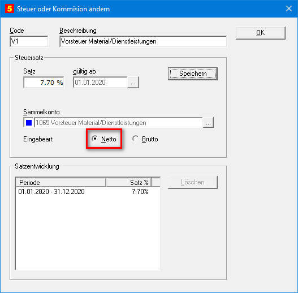Click the gültig ab date field
The height and width of the screenshot is (293, 298).
coord(100,83)
